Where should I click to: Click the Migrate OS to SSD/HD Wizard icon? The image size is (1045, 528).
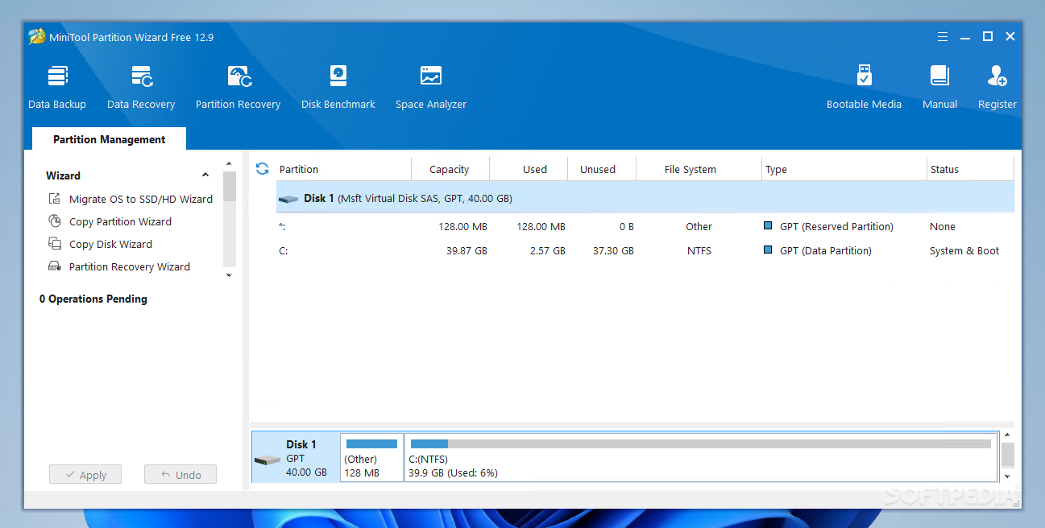tap(55, 199)
